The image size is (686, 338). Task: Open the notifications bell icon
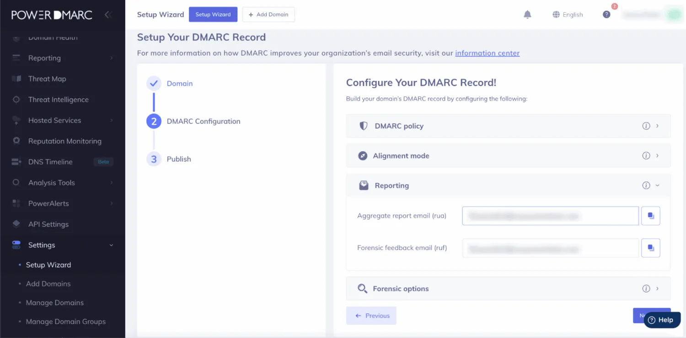[x=527, y=15]
